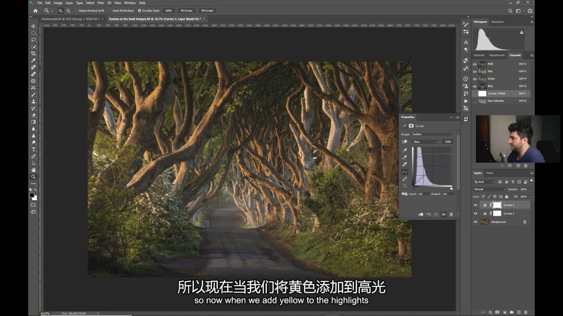Hide the Background layer

tap(475, 222)
